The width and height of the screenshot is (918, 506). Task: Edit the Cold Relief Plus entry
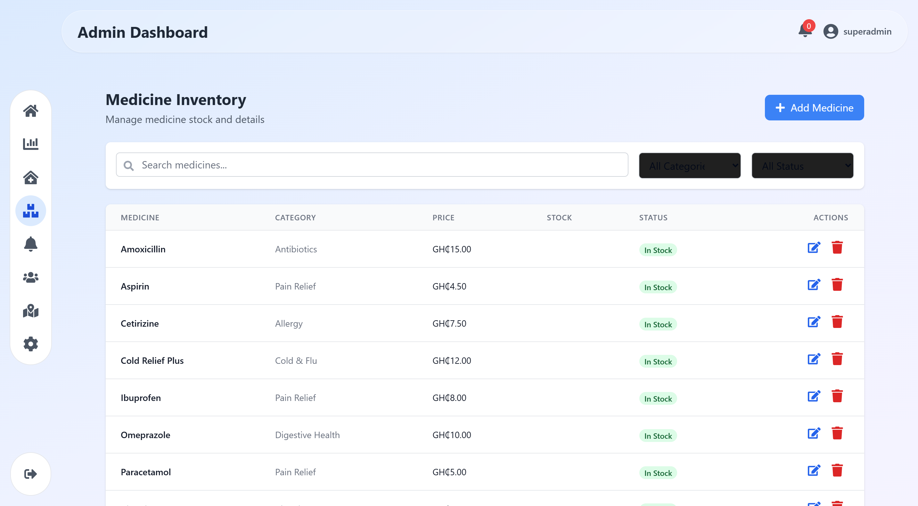(x=814, y=359)
